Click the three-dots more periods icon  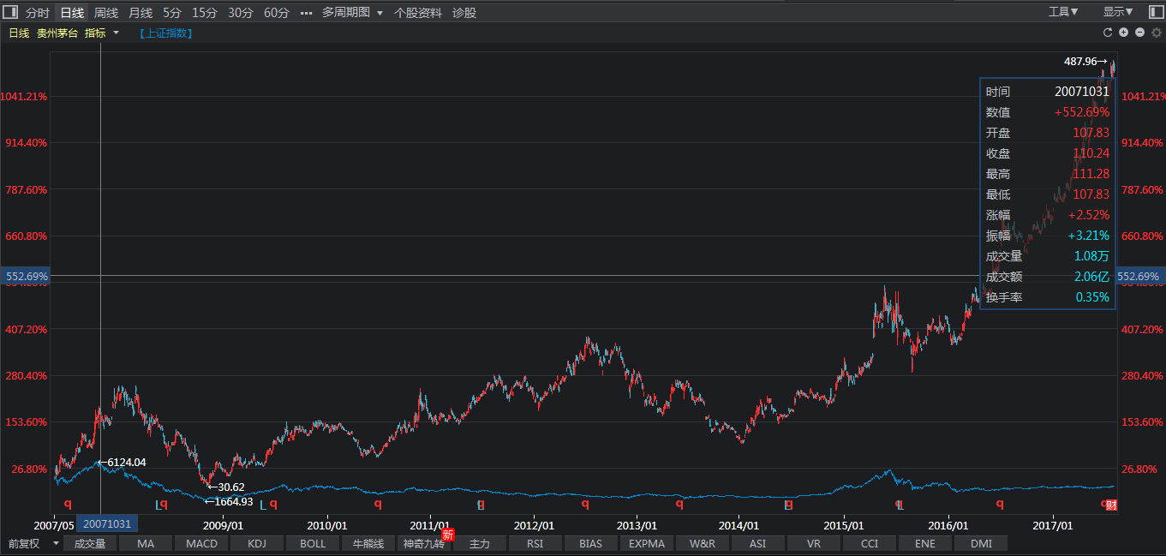(x=306, y=13)
